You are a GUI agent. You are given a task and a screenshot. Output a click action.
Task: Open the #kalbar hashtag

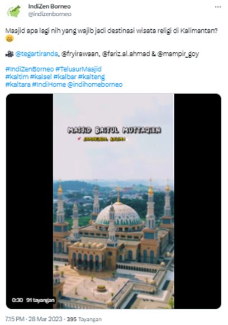coord(65,77)
